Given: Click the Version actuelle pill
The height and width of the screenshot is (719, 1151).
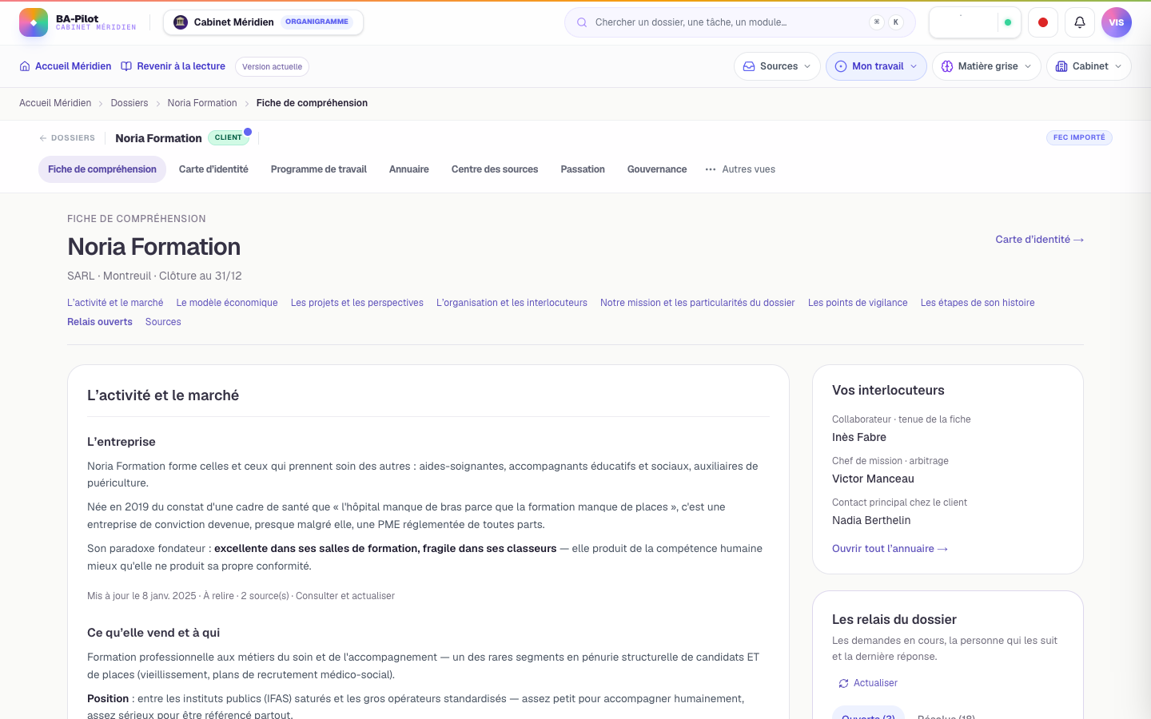Looking at the screenshot, I should [x=272, y=66].
